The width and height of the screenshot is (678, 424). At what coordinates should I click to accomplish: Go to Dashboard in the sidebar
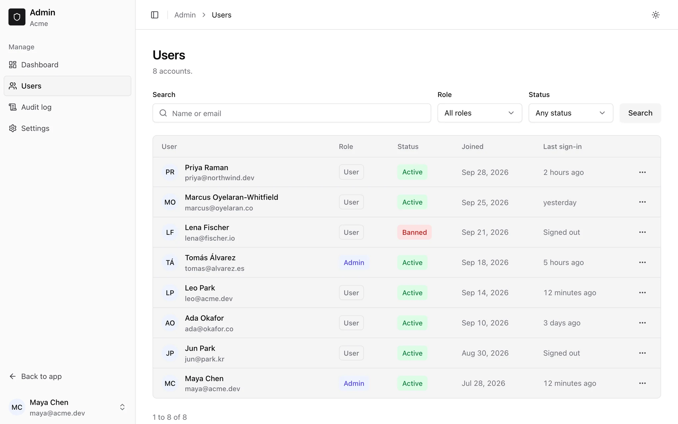coord(68,65)
